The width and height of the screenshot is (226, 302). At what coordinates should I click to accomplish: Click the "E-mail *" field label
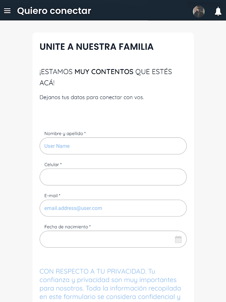(x=52, y=196)
